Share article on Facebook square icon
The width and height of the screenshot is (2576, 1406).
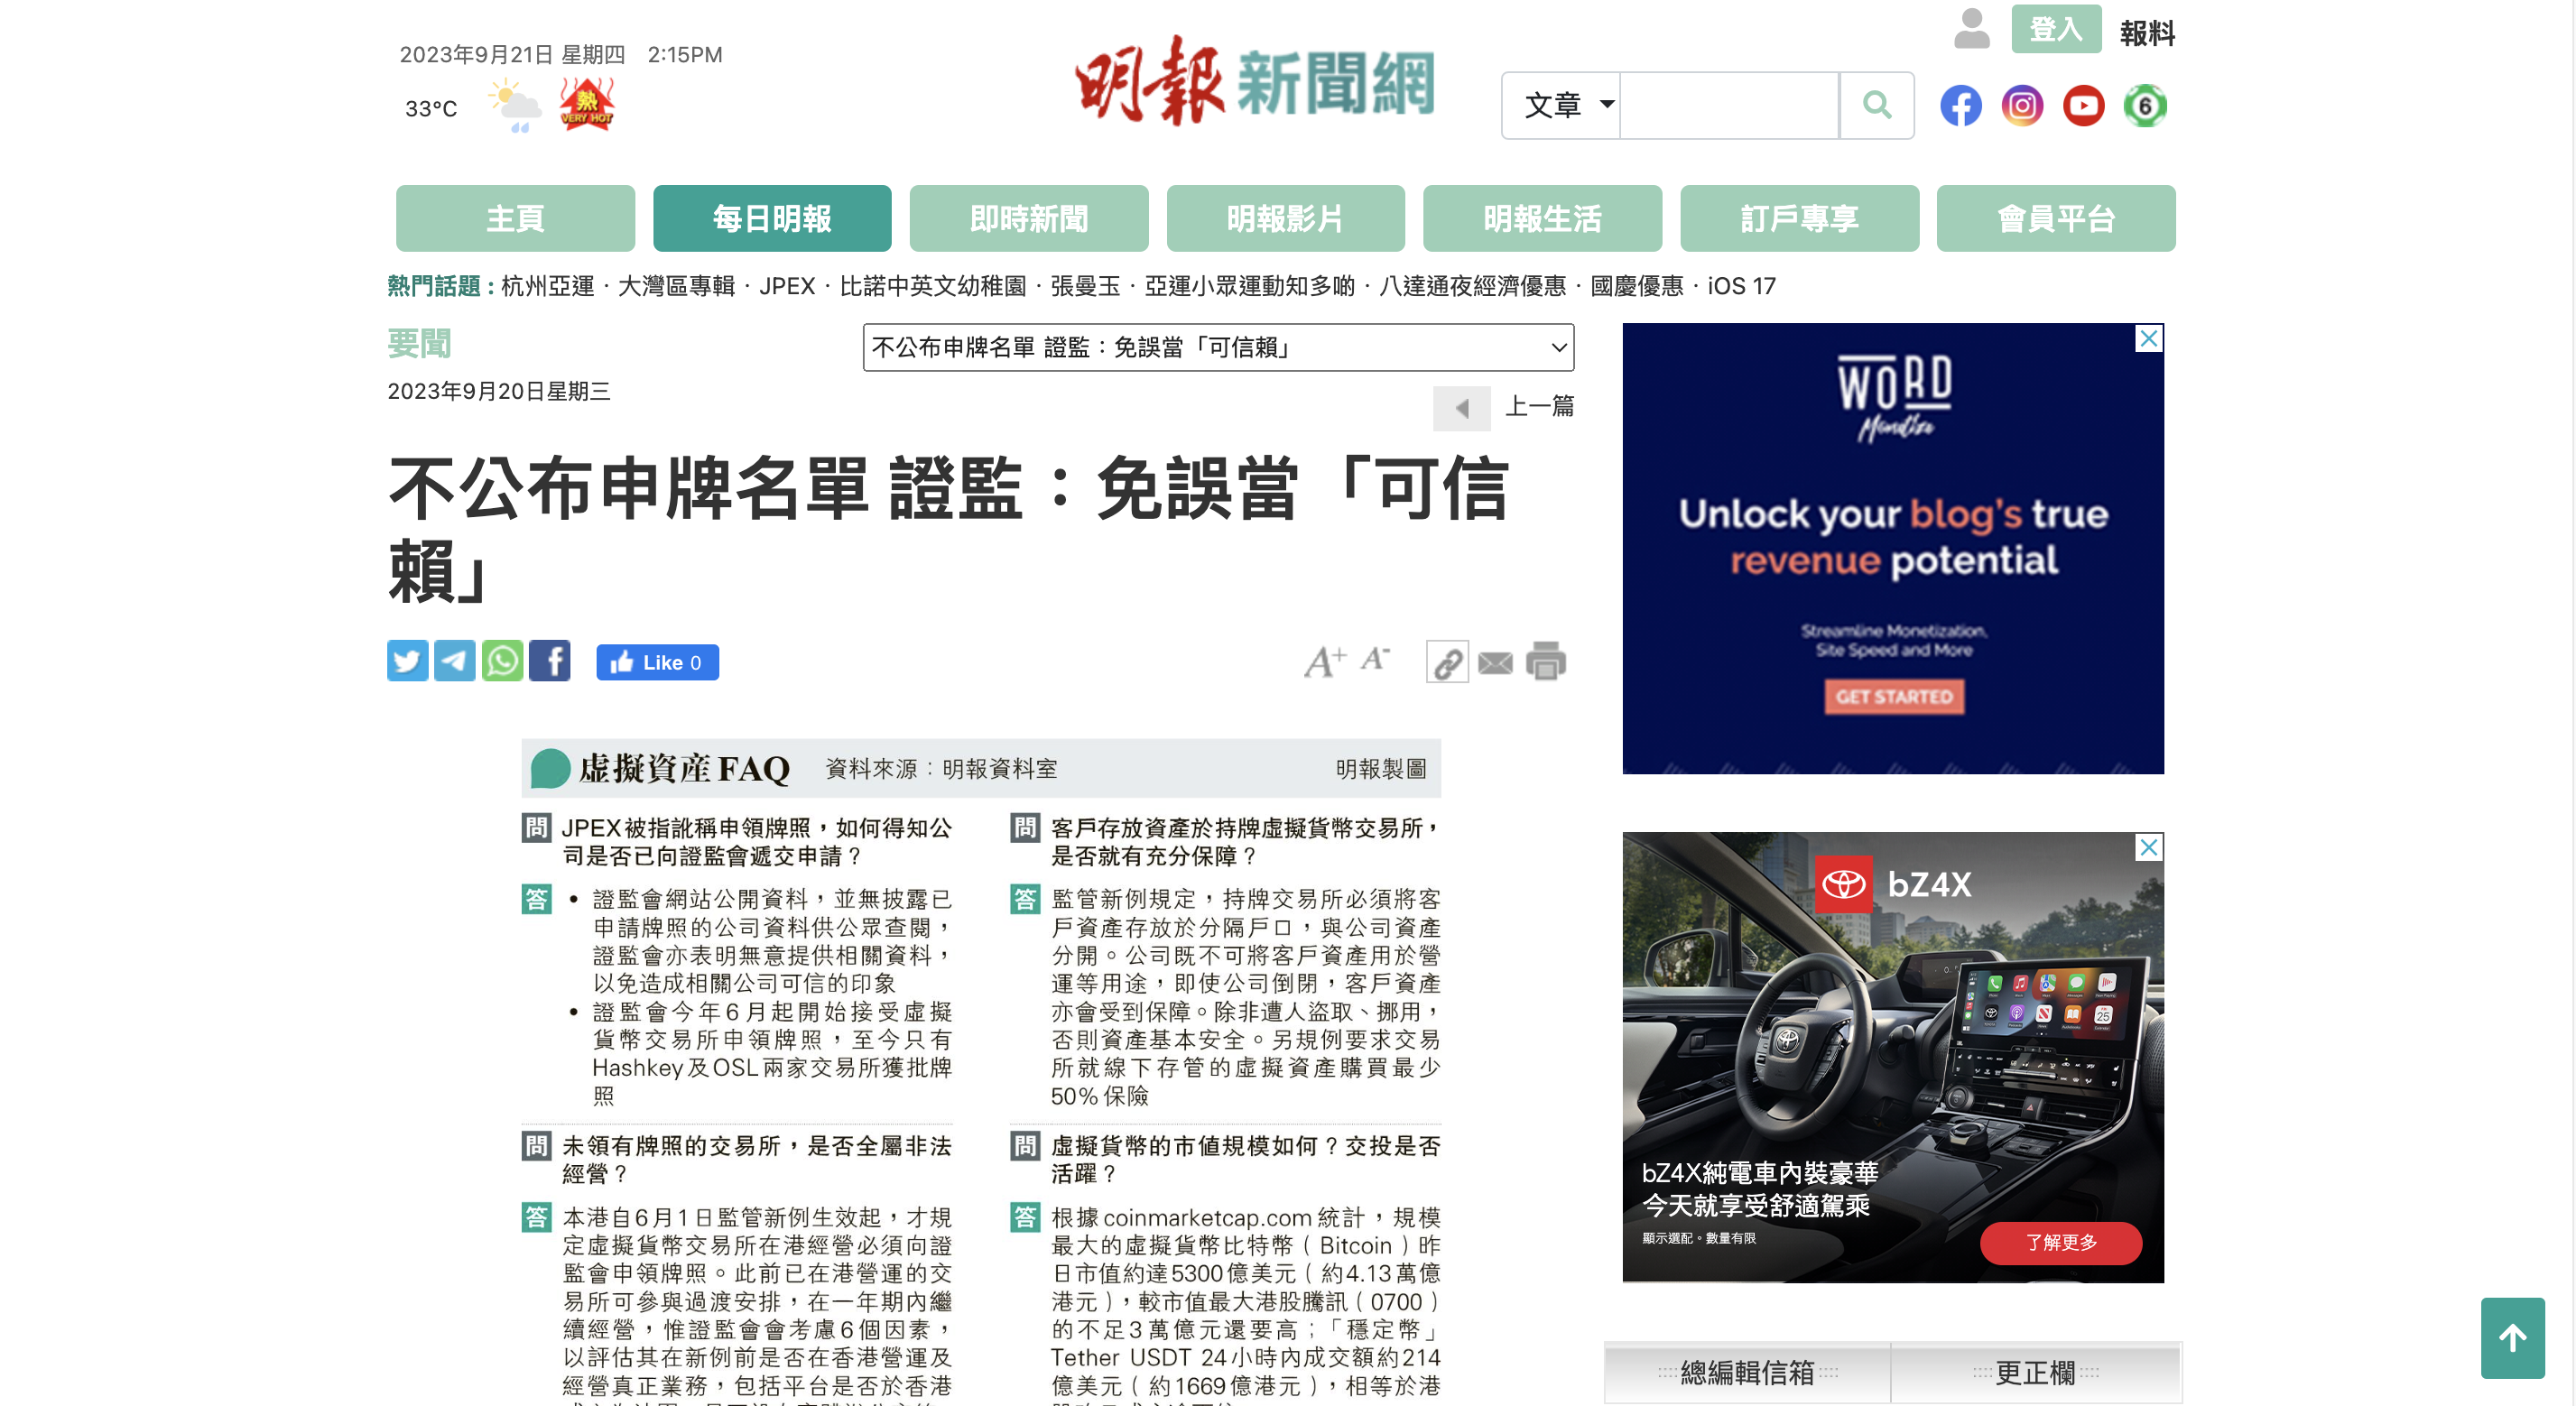point(549,661)
